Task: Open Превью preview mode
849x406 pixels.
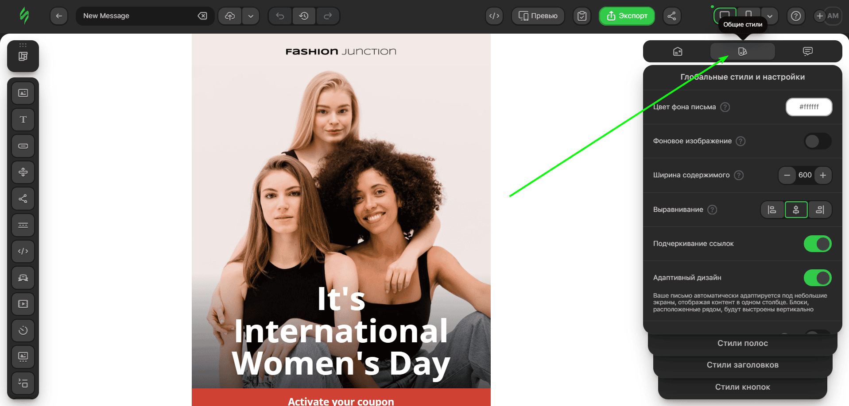Action: 538,16
